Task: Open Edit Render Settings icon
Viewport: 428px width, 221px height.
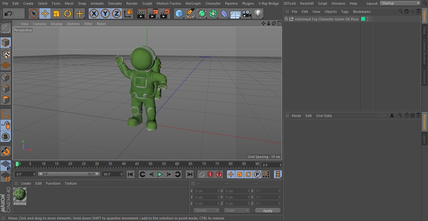Action: click(x=165, y=13)
